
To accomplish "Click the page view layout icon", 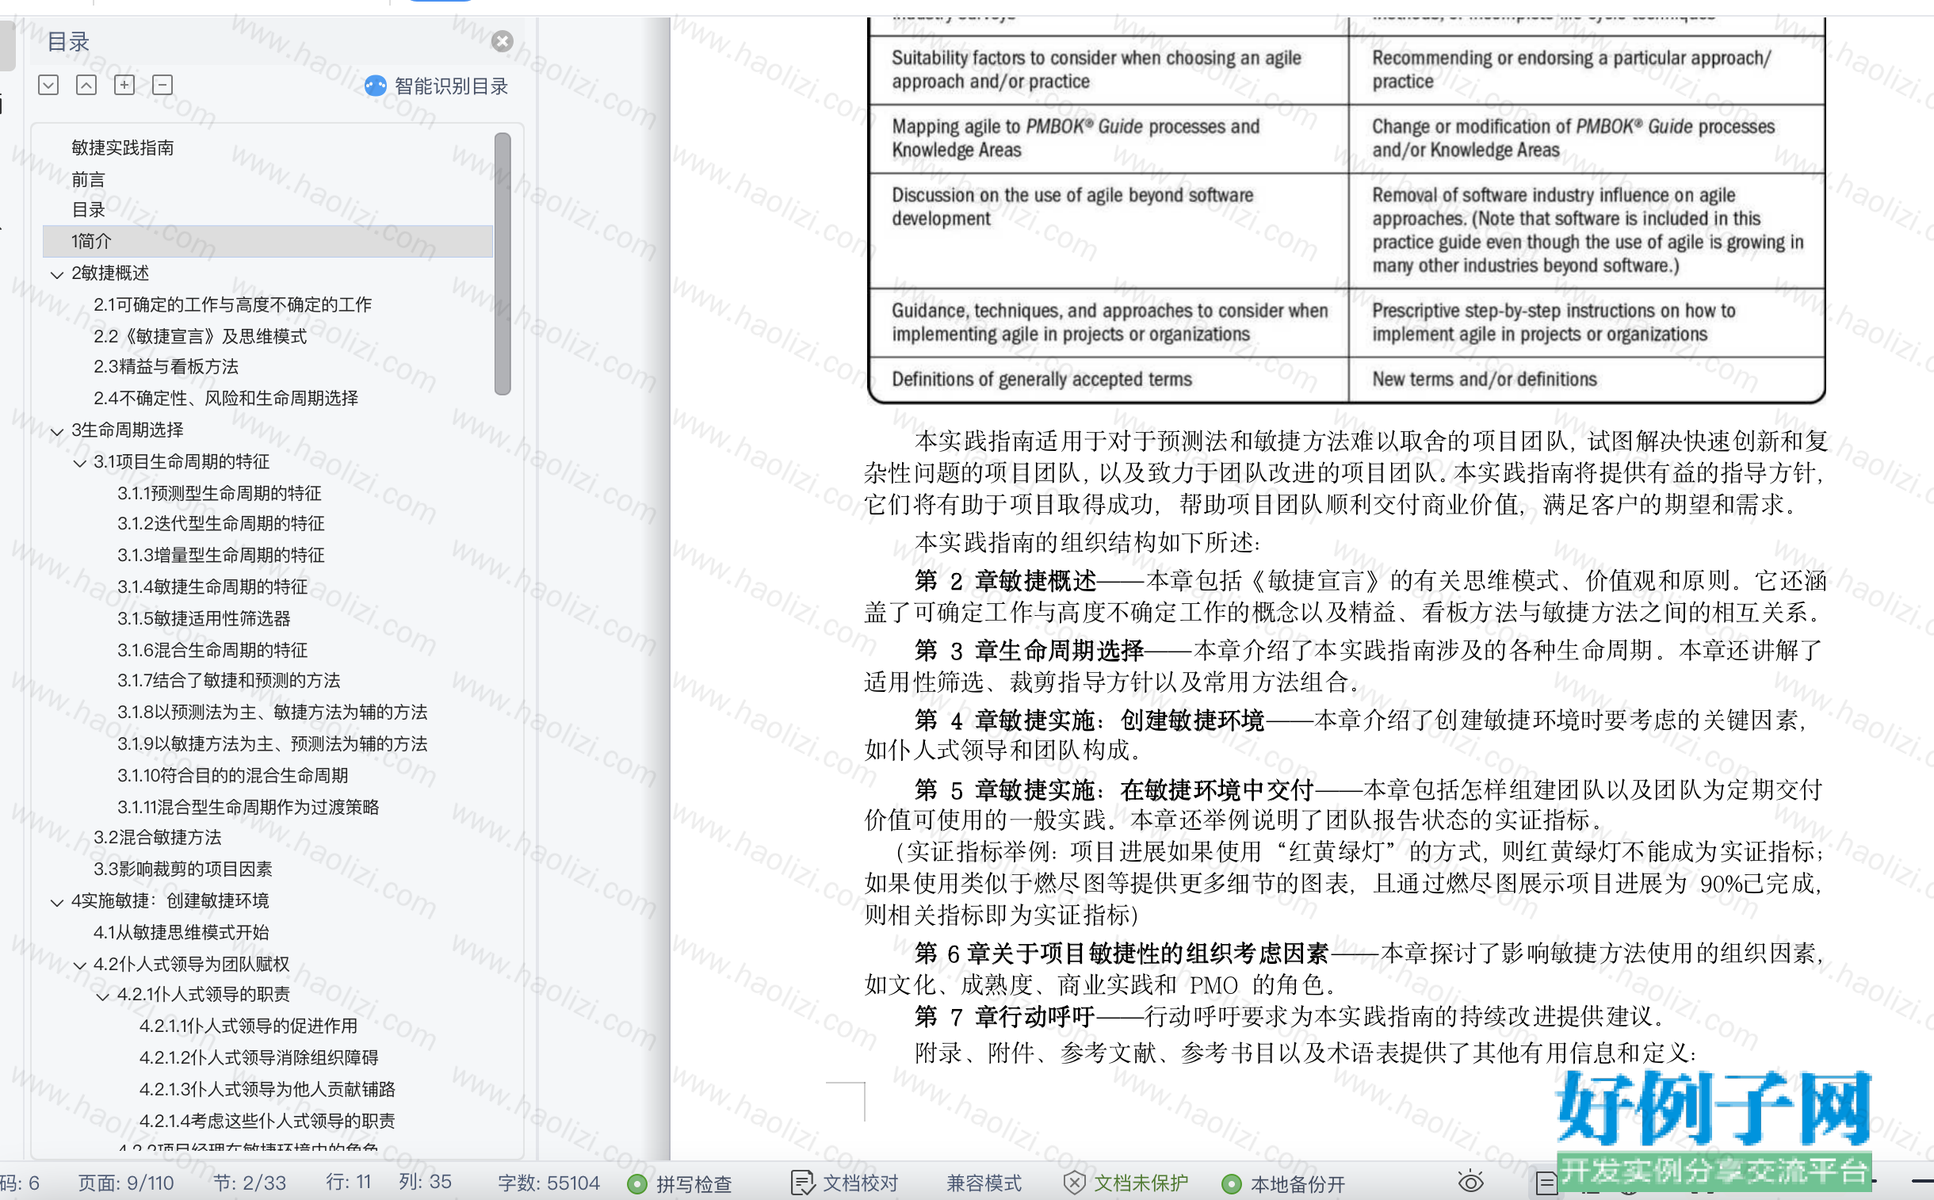I will point(1546,1183).
